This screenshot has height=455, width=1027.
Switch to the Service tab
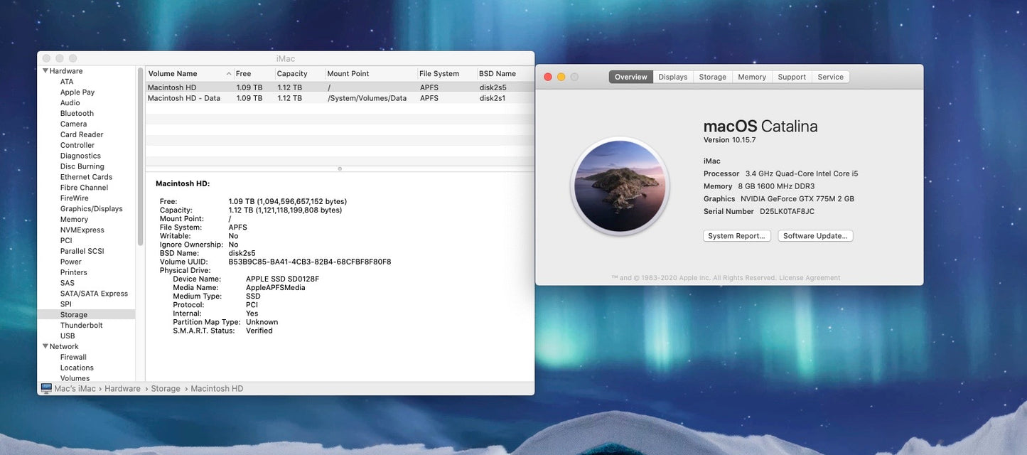830,76
